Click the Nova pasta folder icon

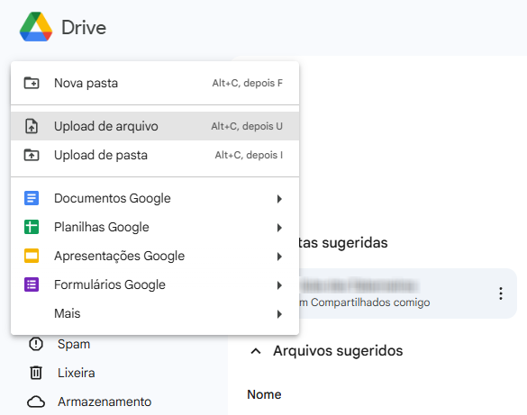point(32,83)
